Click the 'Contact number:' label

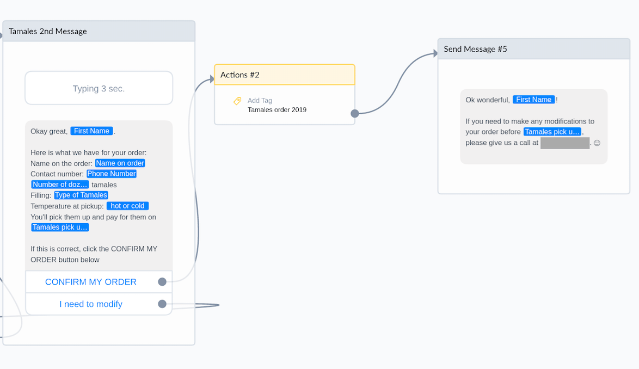(57, 174)
